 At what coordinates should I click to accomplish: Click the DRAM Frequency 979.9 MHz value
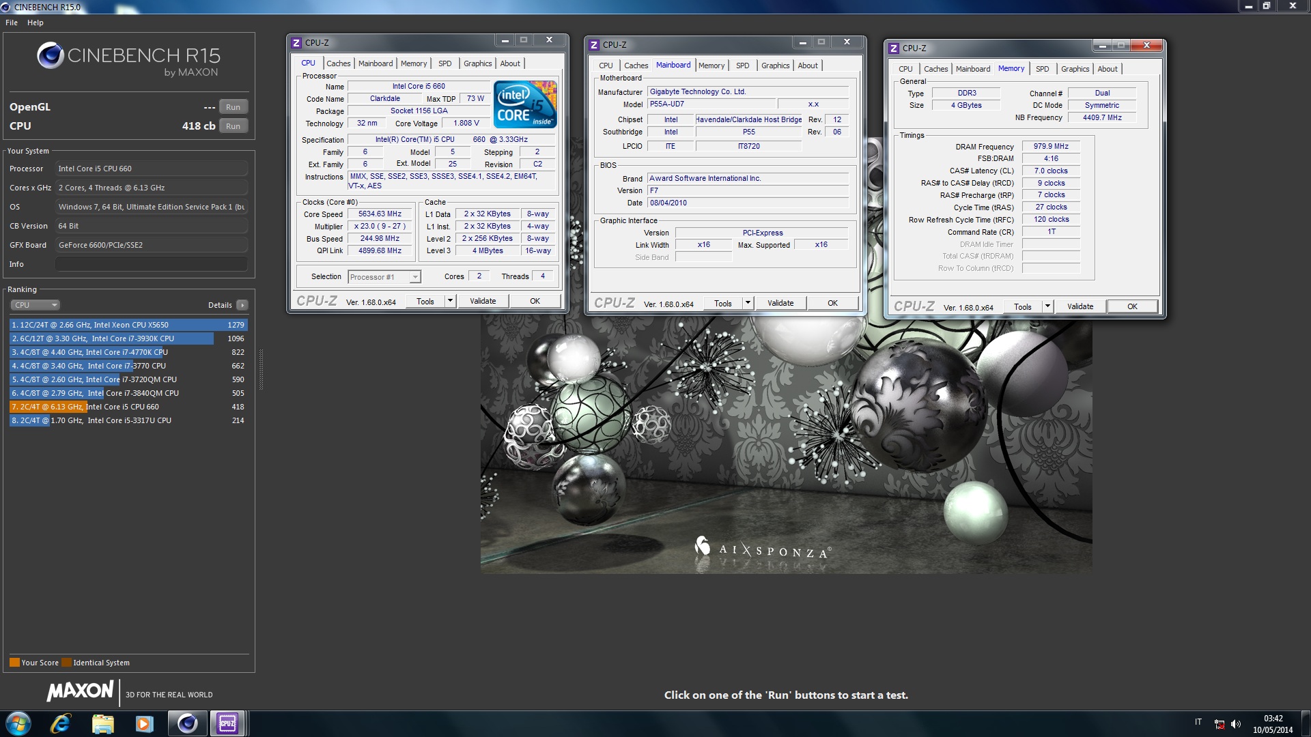pyautogui.click(x=1051, y=147)
